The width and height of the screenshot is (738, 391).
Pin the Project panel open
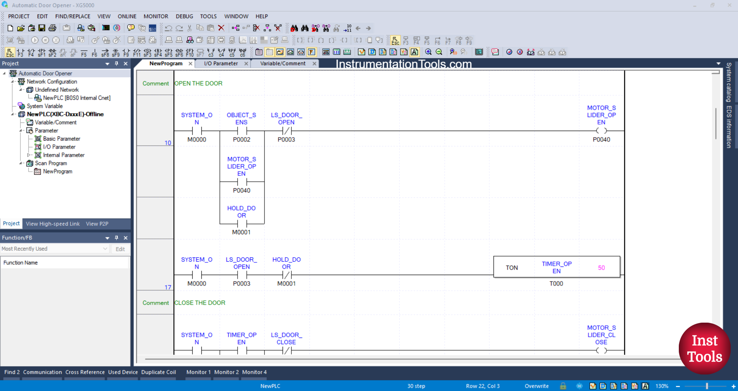pyautogui.click(x=116, y=63)
